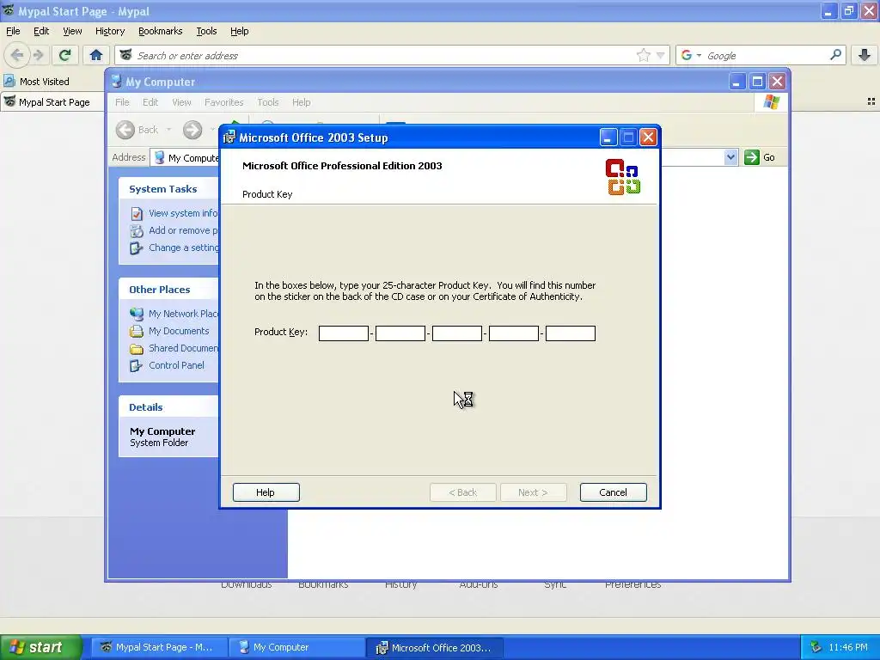Go to Mypal home page icon
880x660 pixels.
point(96,55)
